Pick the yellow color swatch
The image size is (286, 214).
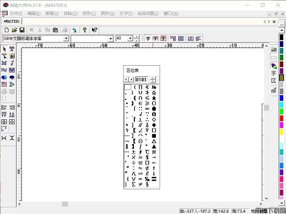(282, 132)
